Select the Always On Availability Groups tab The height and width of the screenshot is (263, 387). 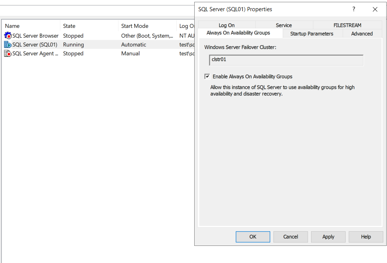click(x=238, y=33)
